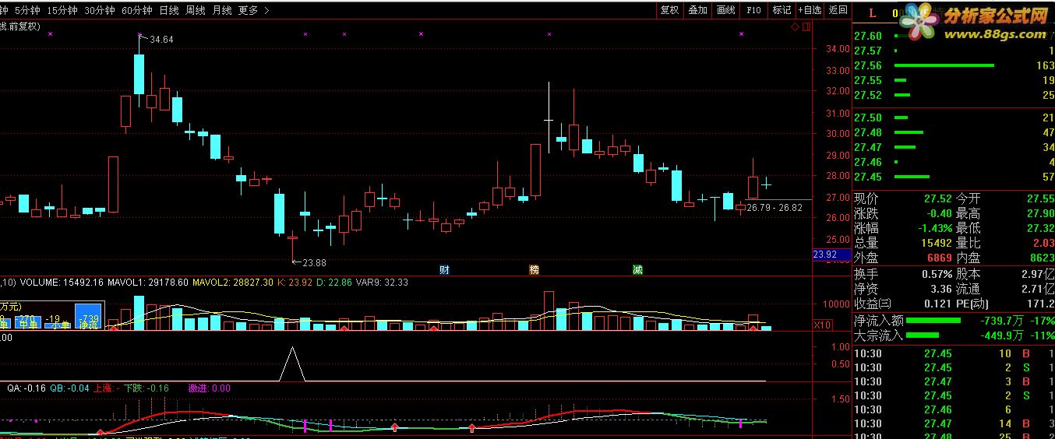Click the red diamond icon above price axis
This screenshot has width=1055, height=439.
[x=796, y=27]
